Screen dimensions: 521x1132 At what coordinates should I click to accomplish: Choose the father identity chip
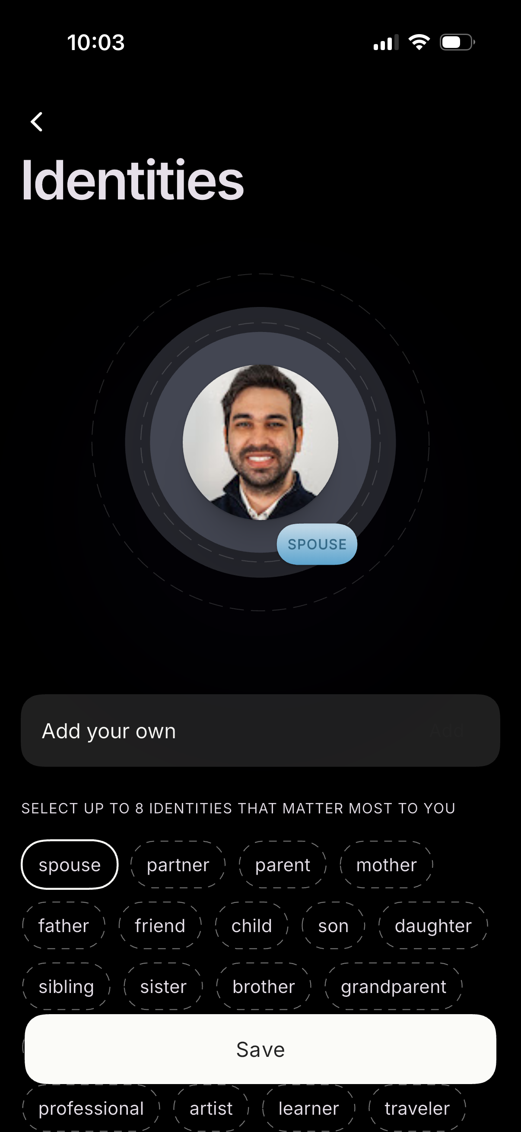[64, 926]
